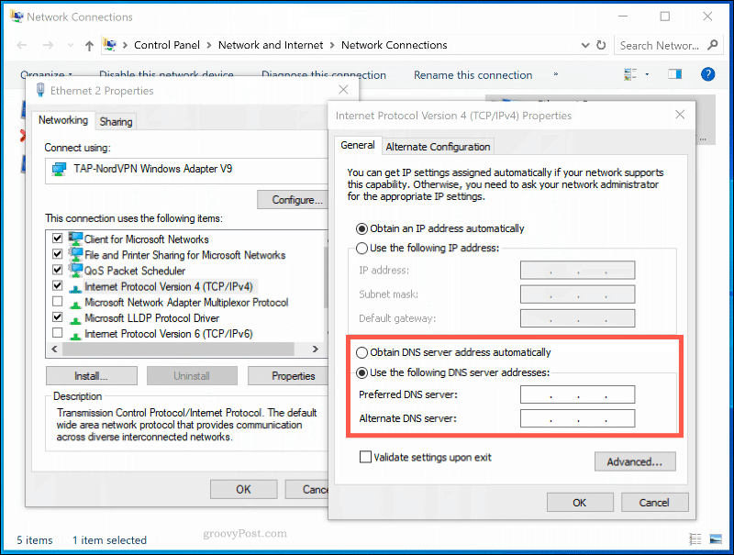Enable Internet Protocol Version 6 checkbox
The width and height of the screenshot is (734, 555).
pyautogui.click(x=57, y=333)
